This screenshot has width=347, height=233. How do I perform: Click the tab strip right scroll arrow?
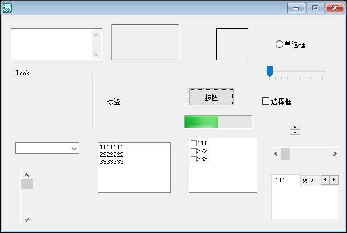pyautogui.click(x=334, y=180)
